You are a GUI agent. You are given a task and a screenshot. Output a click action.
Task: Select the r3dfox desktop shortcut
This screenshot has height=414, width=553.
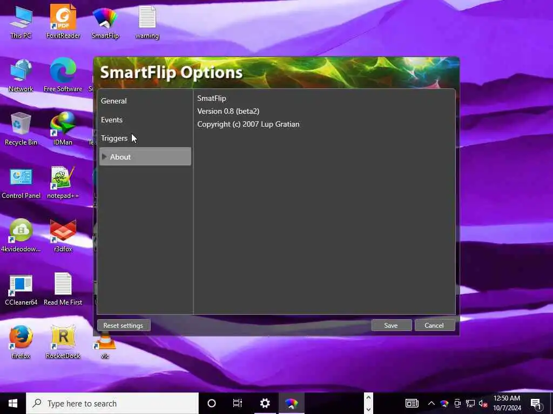pyautogui.click(x=63, y=236)
